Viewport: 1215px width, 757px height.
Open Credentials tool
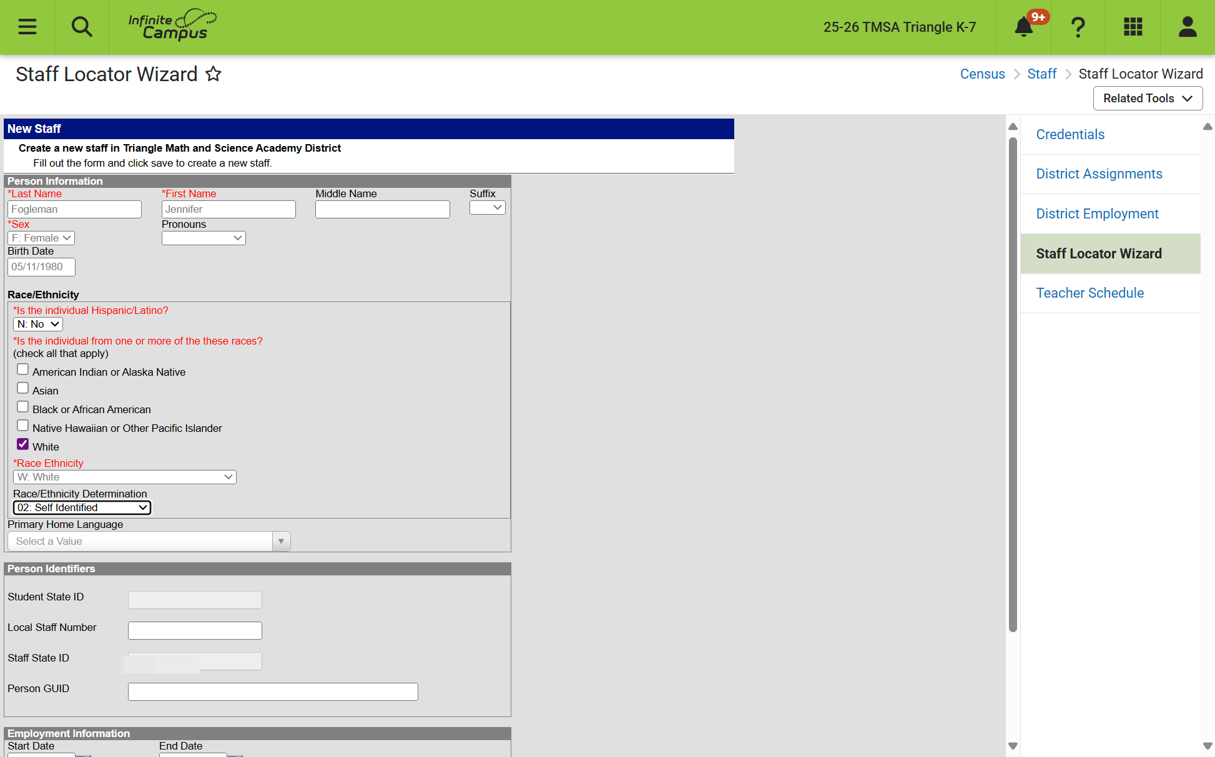coord(1070,134)
